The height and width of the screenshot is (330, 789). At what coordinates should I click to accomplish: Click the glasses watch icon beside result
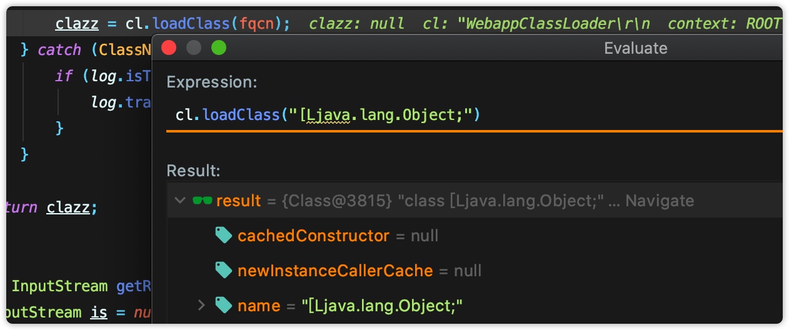coord(202,201)
